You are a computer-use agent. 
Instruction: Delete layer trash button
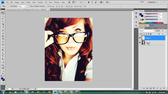pos(164,88)
